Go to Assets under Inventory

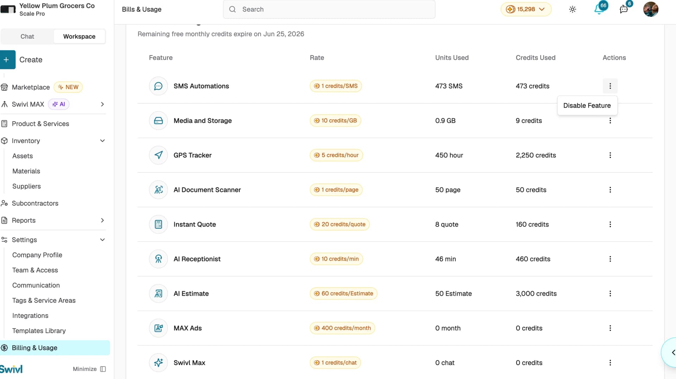[x=23, y=156]
